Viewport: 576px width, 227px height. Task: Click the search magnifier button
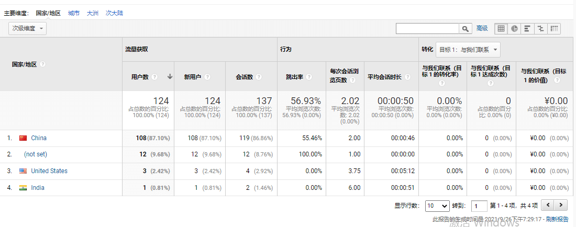pyautogui.click(x=466, y=29)
